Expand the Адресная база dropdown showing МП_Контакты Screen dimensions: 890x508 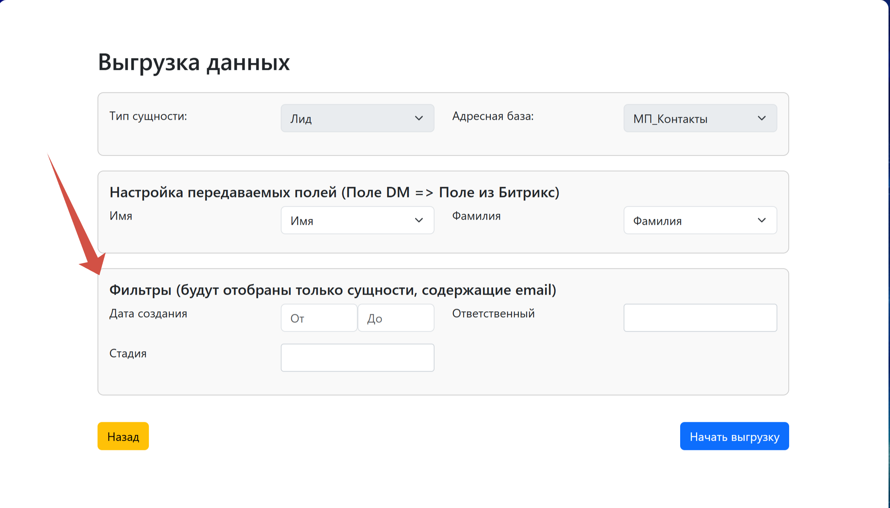(700, 118)
